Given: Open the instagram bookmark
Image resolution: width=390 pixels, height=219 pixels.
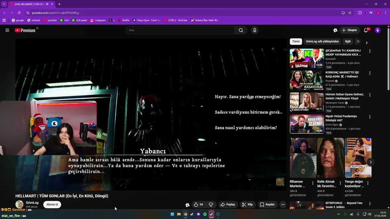Looking at the screenshot, I should pyautogui.click(x=98, y=20).
